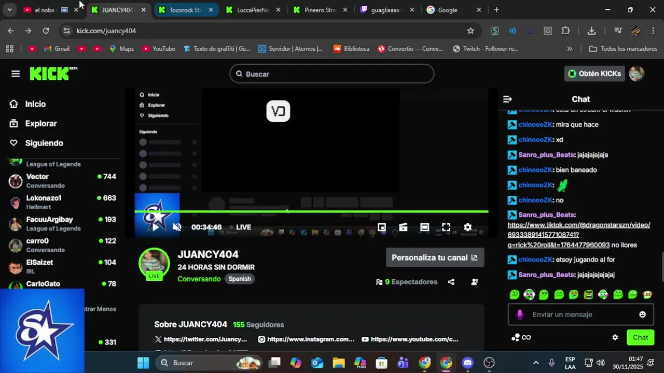Open the hamburger sidebar menu
This screenshot has width=664, height=373.
(x=16, y=74)
